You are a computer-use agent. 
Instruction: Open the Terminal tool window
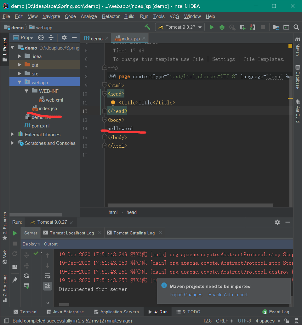[26, 312]
